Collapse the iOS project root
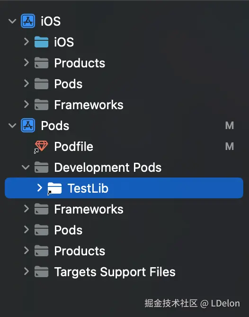The image size is (249, 317). pos(12,21)
